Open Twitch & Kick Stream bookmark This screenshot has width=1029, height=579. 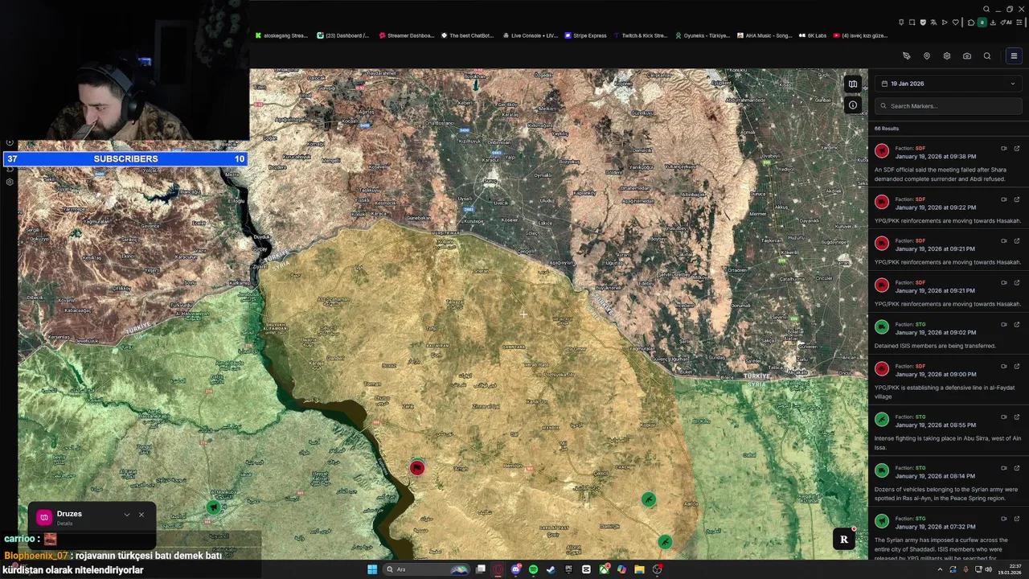click(641, 35)
